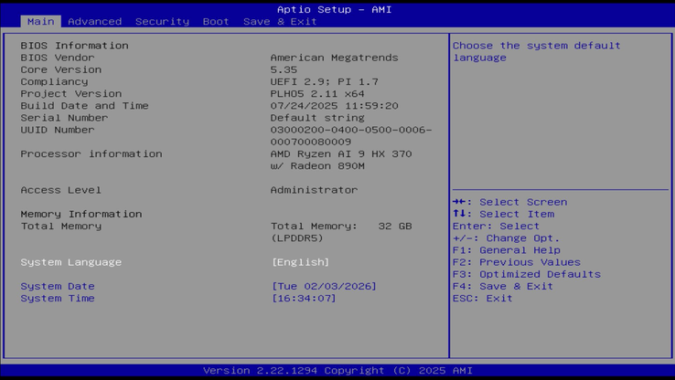This screenshot has height=380, width=675.
Task: Click the ESC: Exit hint
Action: 482,298
